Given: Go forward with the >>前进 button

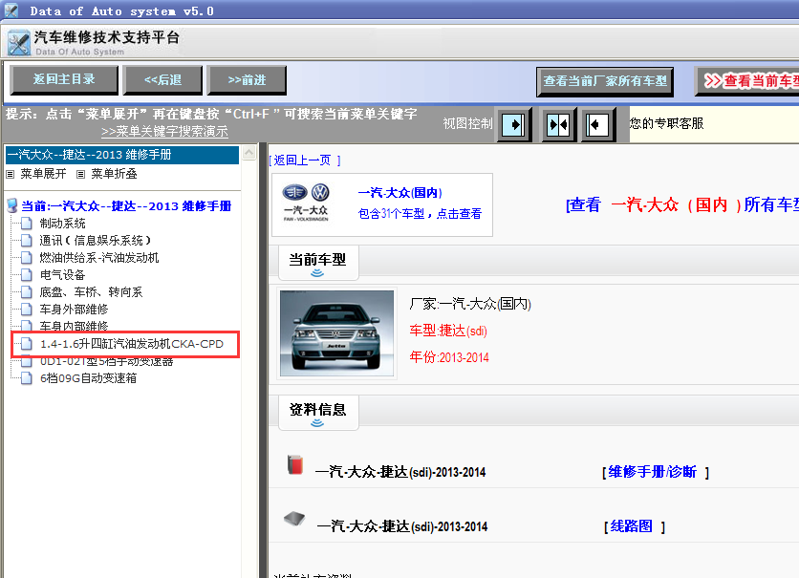Looking at the screenshot, I should (247, 80).
